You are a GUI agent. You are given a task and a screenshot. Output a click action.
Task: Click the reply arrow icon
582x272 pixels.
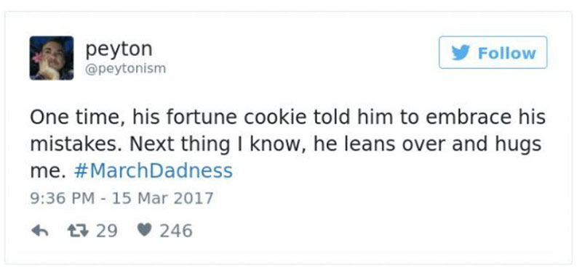(39, 231)
